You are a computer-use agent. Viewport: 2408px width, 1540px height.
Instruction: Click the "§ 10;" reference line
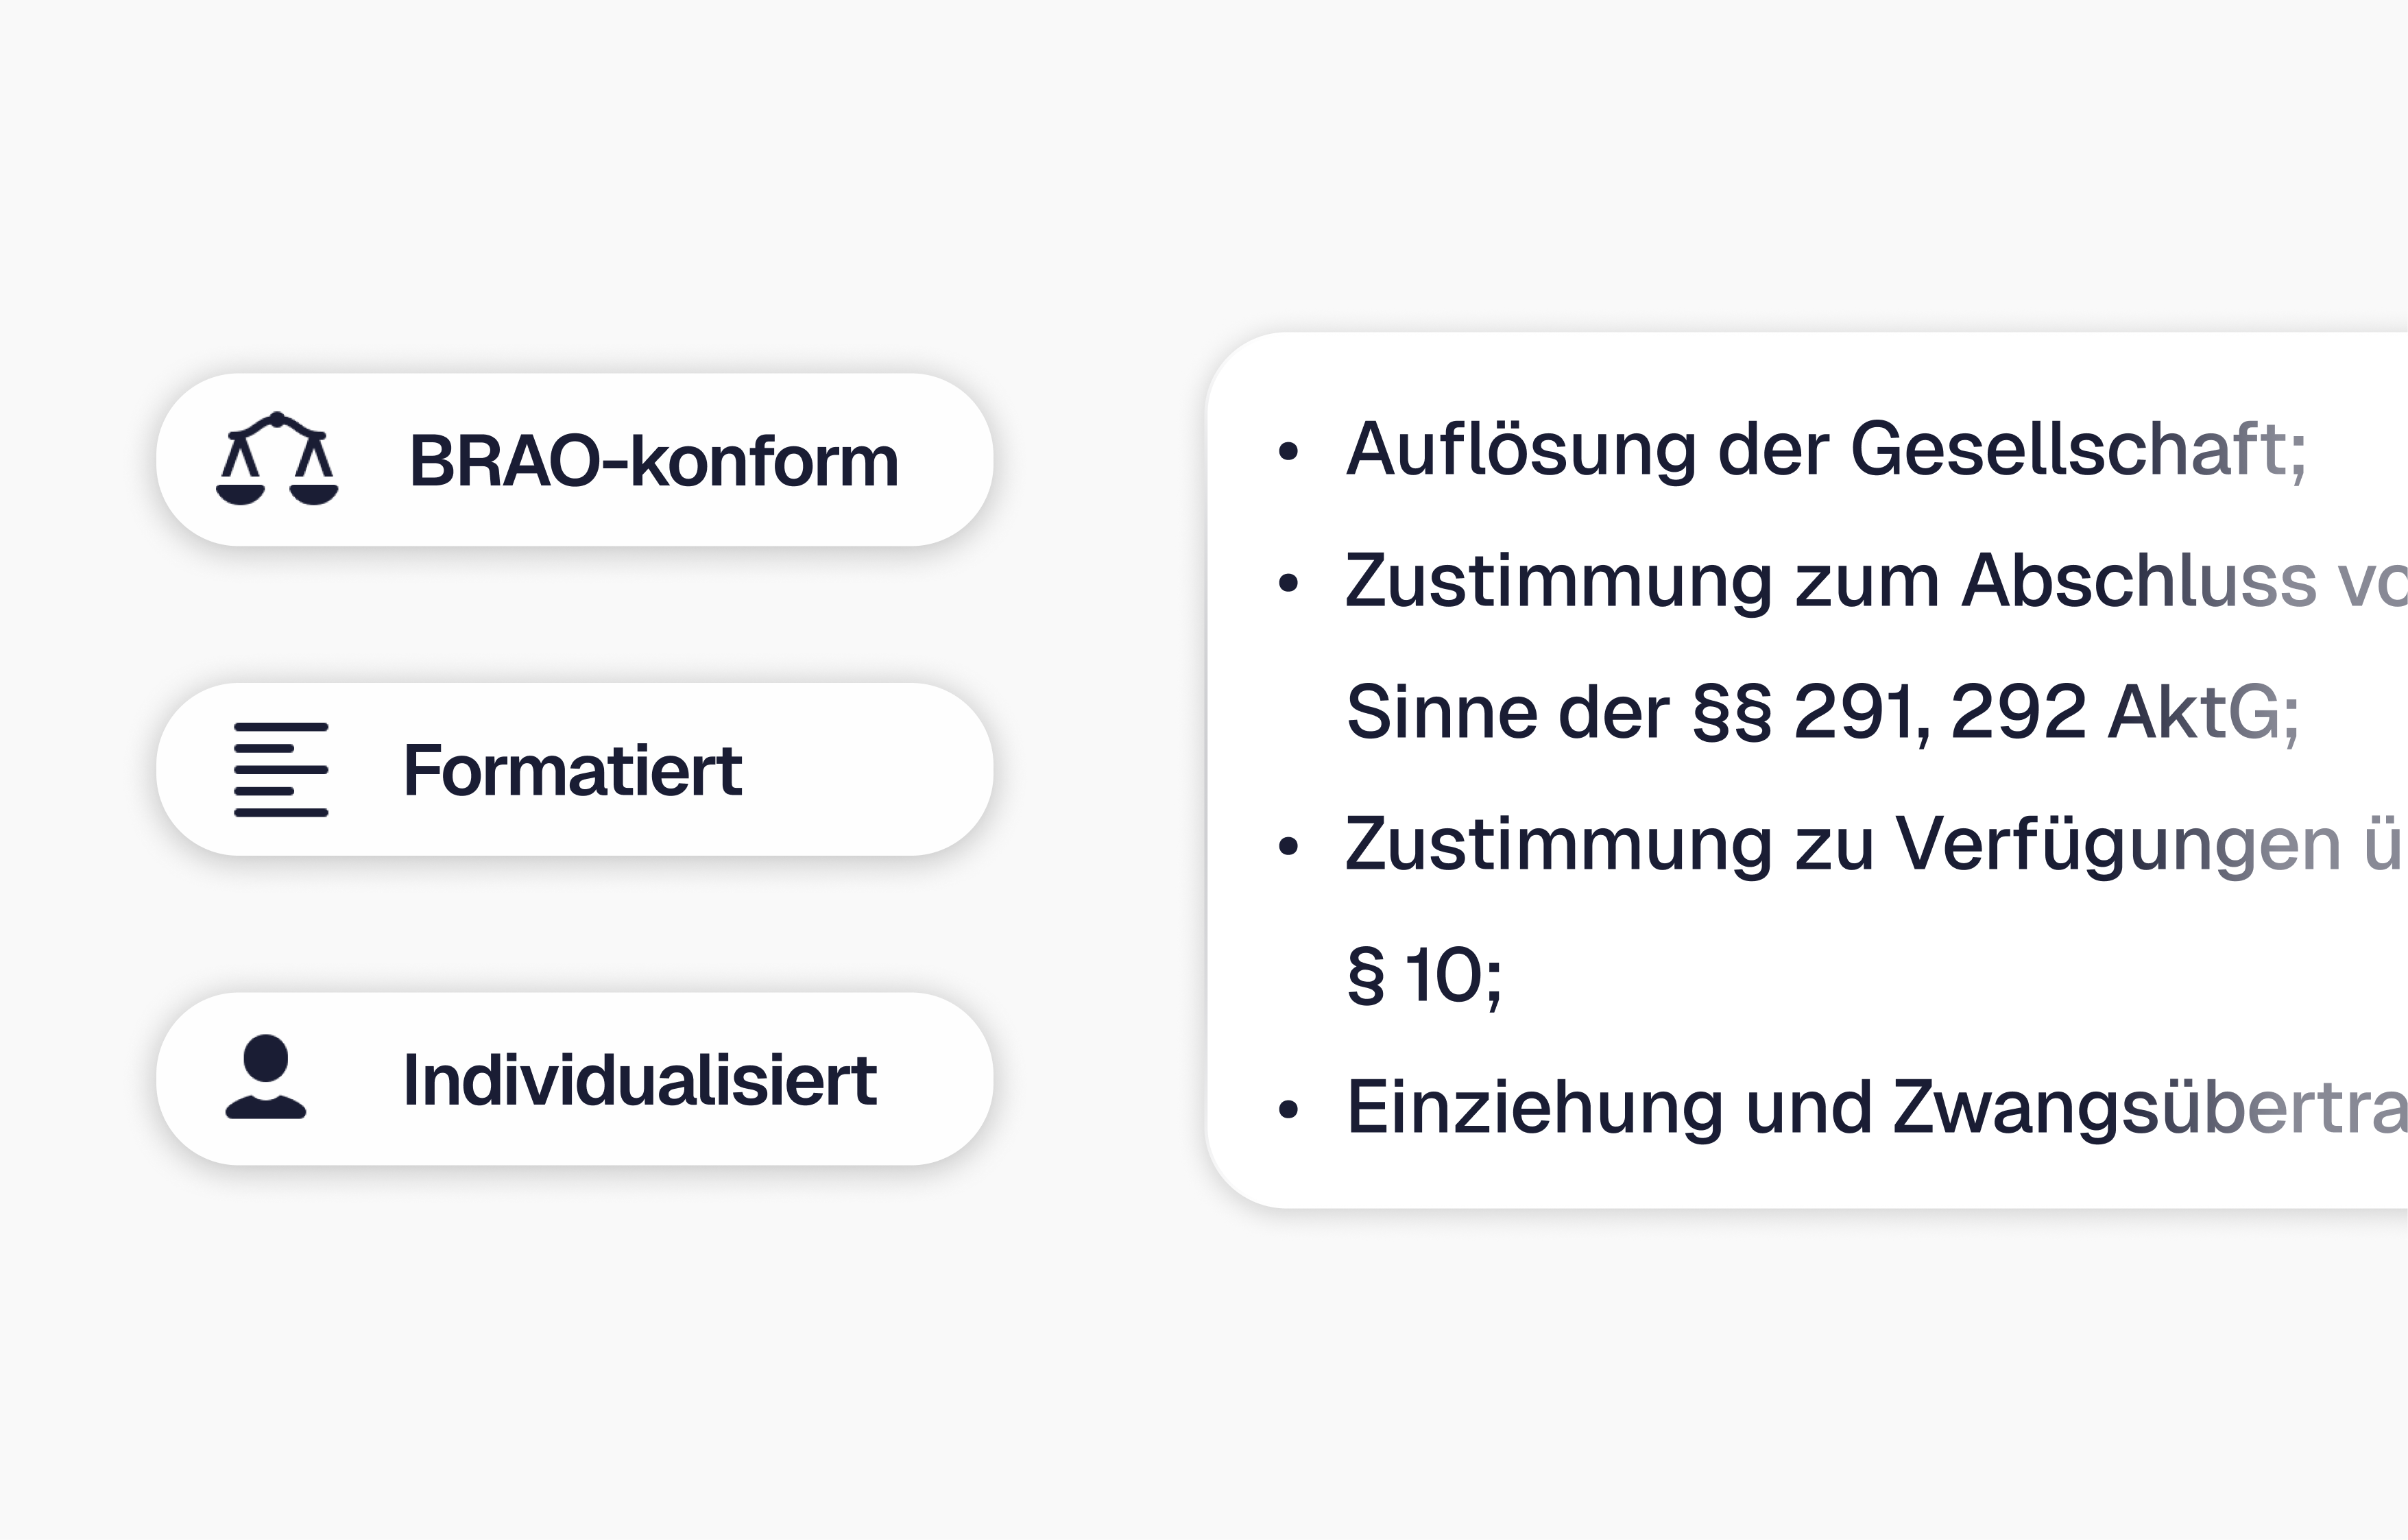click(1424, 976)
